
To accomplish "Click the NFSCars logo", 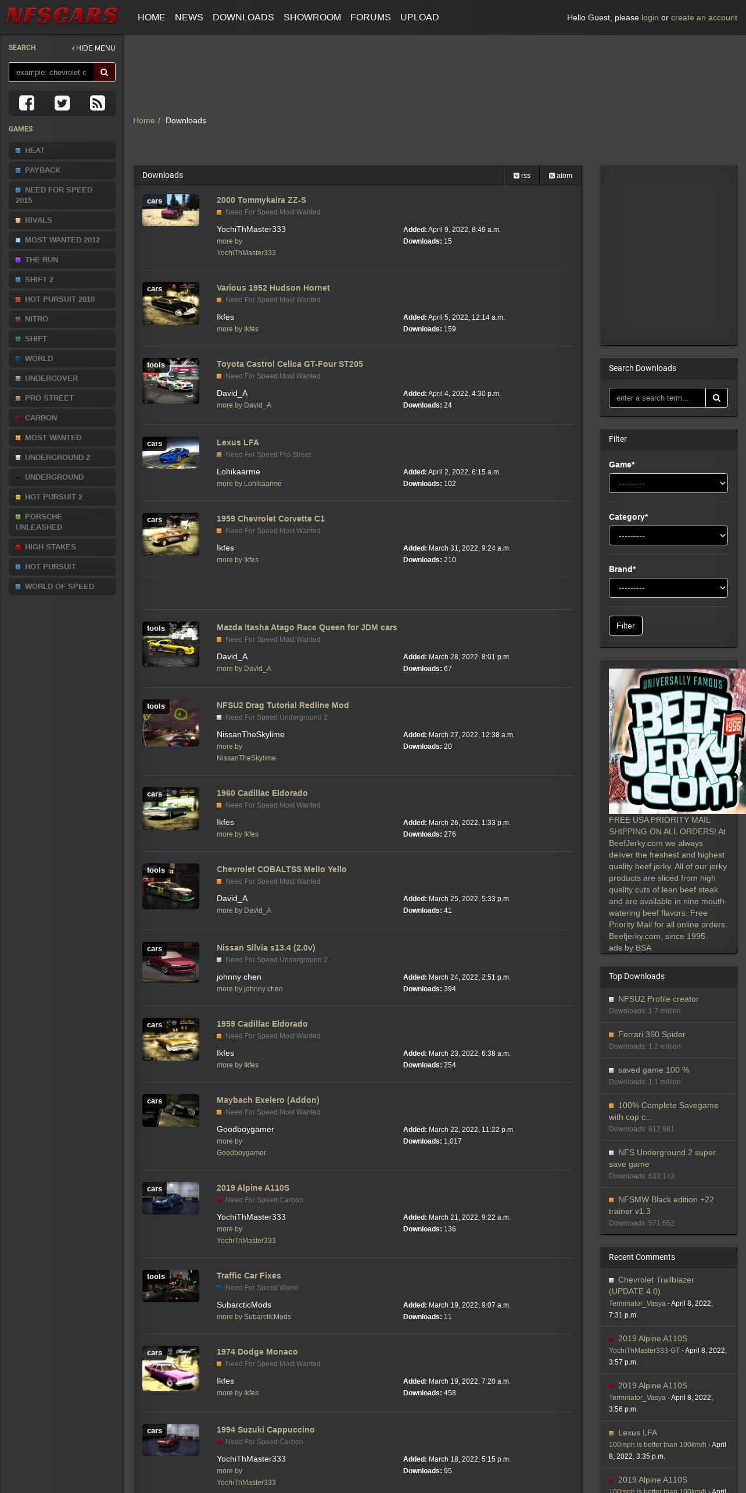I will [x=62, y=16].
